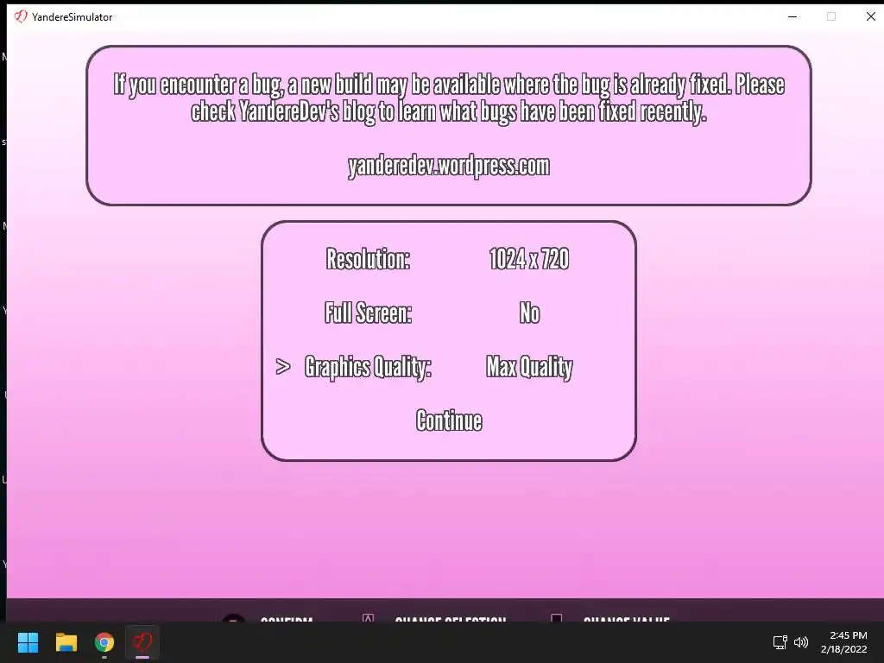Open File Explorer from taskbar

pyautogui.click(x=66, y=642)
